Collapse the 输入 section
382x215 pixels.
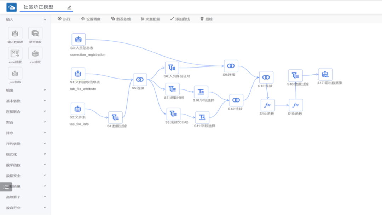pyautogui.click(x=45, y=20)
